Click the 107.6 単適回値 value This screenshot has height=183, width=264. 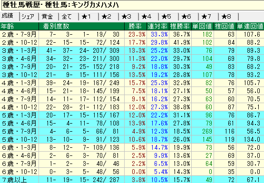(x=252, y=34)
